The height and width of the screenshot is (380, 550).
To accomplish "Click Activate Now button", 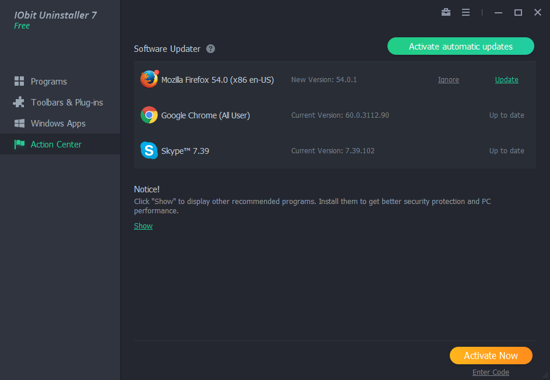I will click(491, 356).
